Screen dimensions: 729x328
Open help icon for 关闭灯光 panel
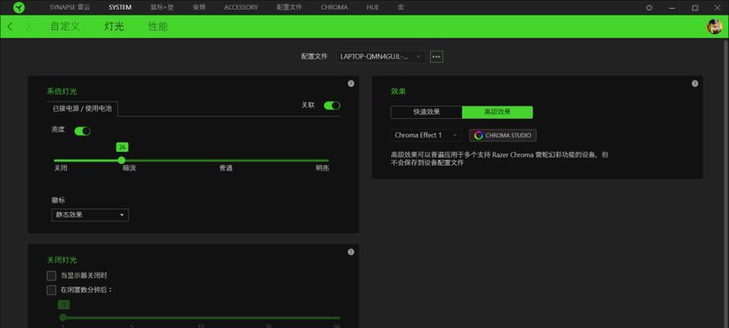pos(351,252)
